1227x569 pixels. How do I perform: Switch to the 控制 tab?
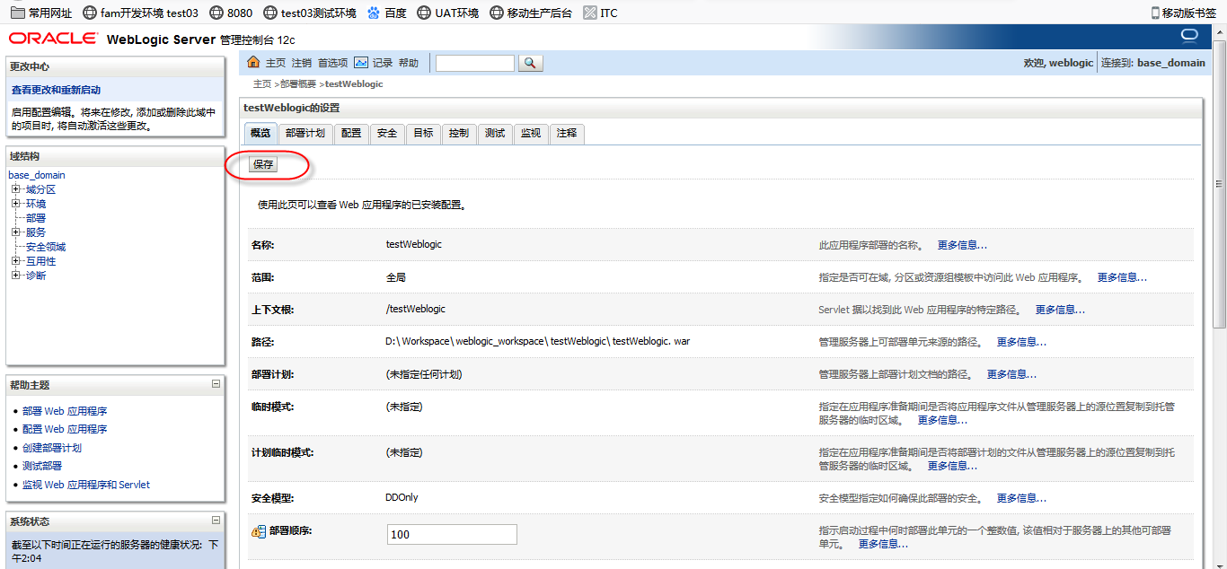[459, 133]
